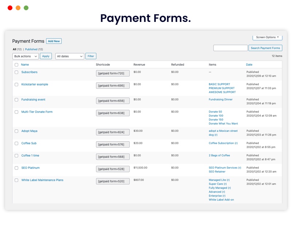Open the PREMIUM SUPPORT item
Viewport: 292px width, 241px height.
point(222,88)
